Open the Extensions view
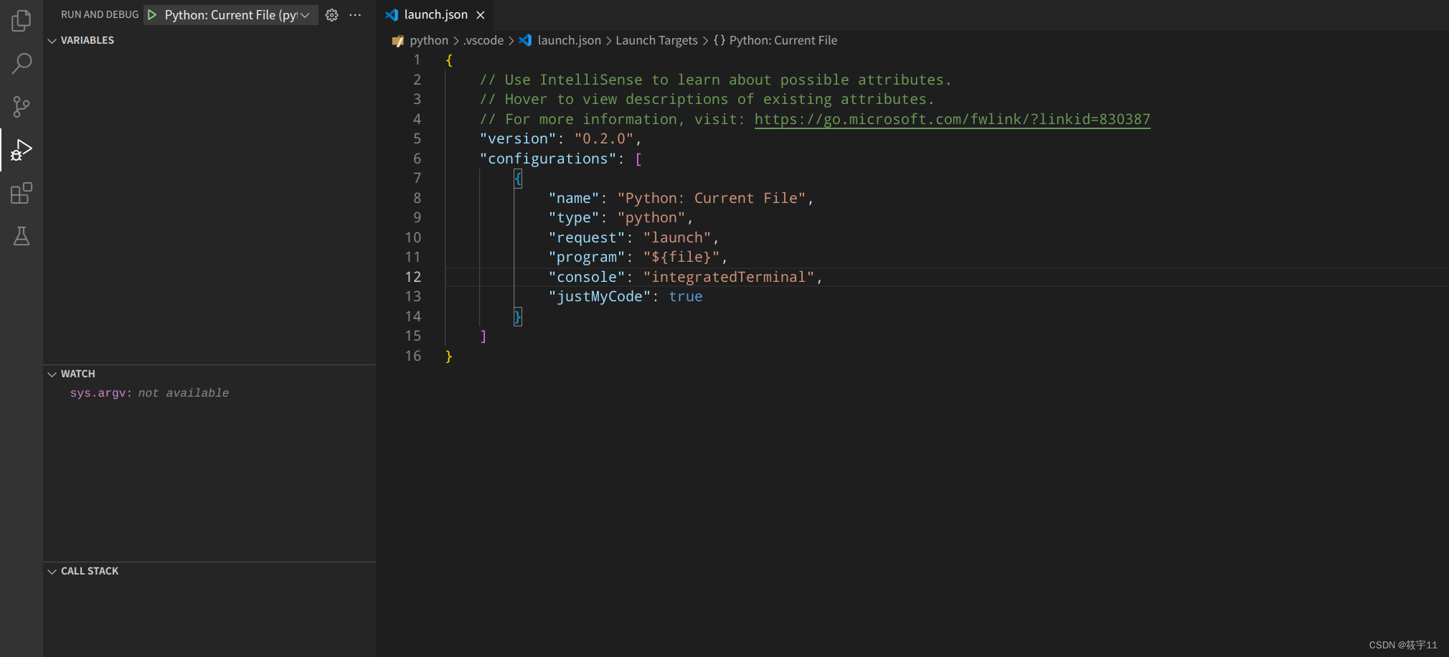Screen dimensions: 1449x657 (x=22, y=193)
